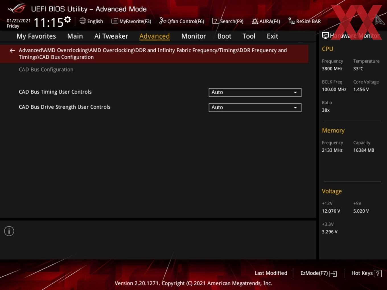Switch to My Favorites tab
The image size is (387, 290).
[x=36, y=36]
